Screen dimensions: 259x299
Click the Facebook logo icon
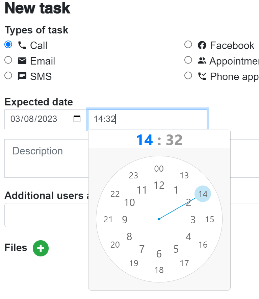coord(202,45)
